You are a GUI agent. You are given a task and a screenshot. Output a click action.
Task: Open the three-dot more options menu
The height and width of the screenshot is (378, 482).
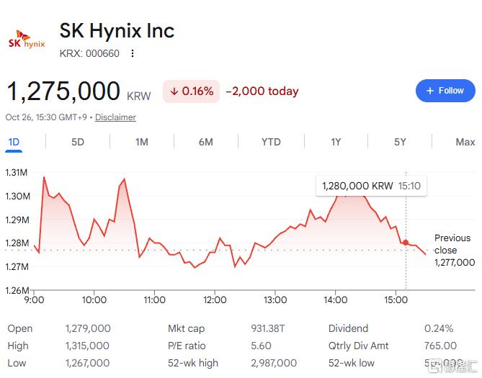(133, 53)
